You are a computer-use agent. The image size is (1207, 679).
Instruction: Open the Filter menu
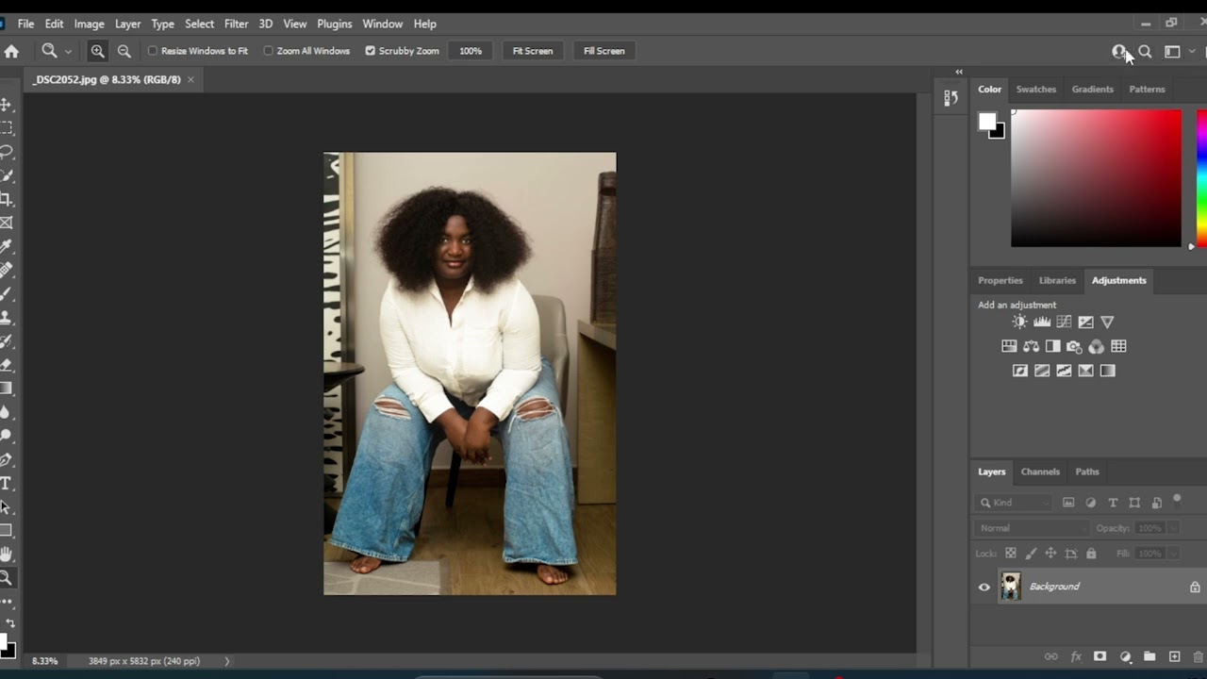[236, 24]
